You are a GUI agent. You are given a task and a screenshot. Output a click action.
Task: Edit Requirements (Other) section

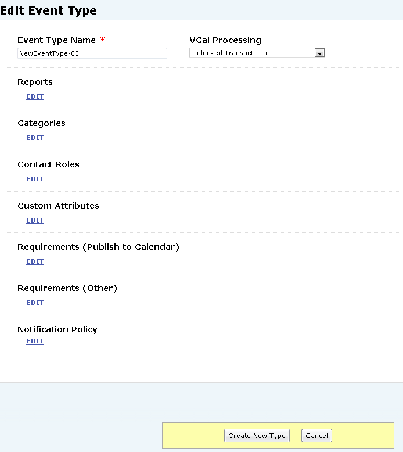[35, 303]
